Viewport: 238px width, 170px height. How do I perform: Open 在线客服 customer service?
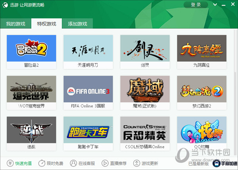73,163
